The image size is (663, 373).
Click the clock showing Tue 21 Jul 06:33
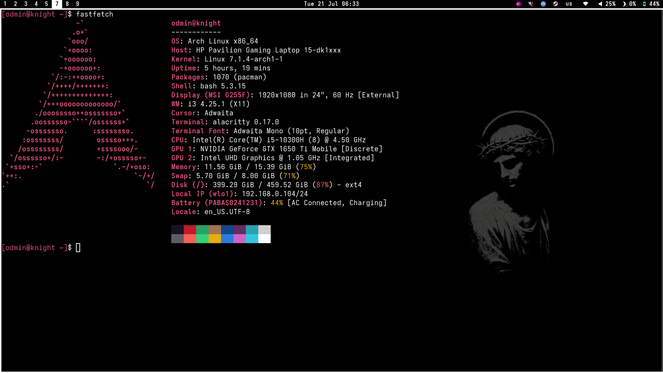pyautogui.click(x=331, y=4)
